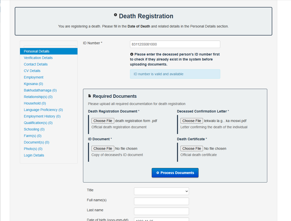Screen dimensions: 291x221
Task: Focus the Last name input field
Action: (161, 211)
